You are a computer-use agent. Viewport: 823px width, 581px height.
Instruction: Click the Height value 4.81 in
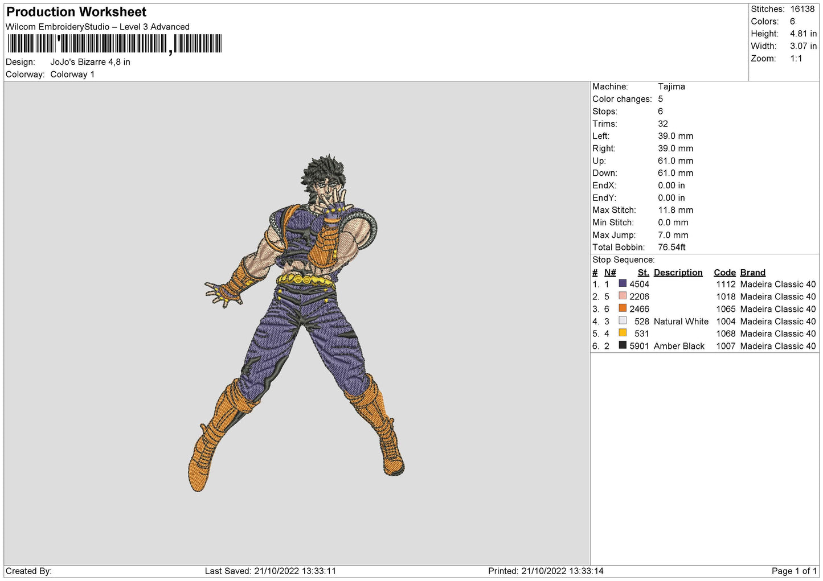[803, 34]
